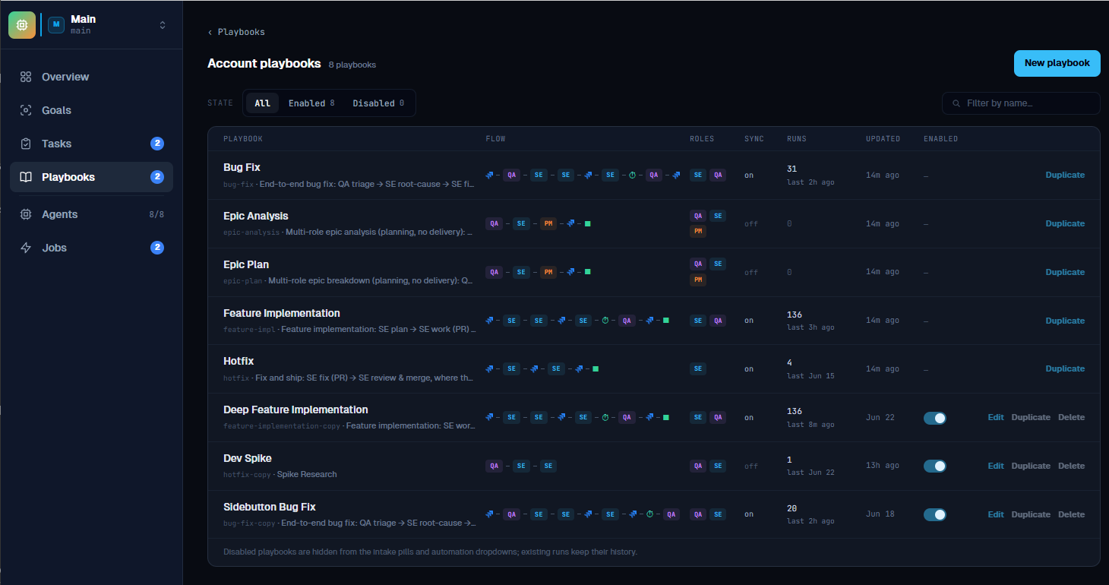Image resolution: width=1109 pixels, height=585 pixels.
Task: Open the Agents section in sidebar
Action: tap(91, 214)
